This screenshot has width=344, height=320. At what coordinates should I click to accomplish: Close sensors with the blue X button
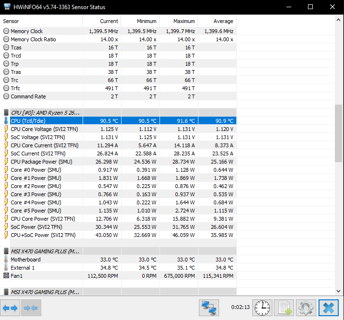coord(329,308)
